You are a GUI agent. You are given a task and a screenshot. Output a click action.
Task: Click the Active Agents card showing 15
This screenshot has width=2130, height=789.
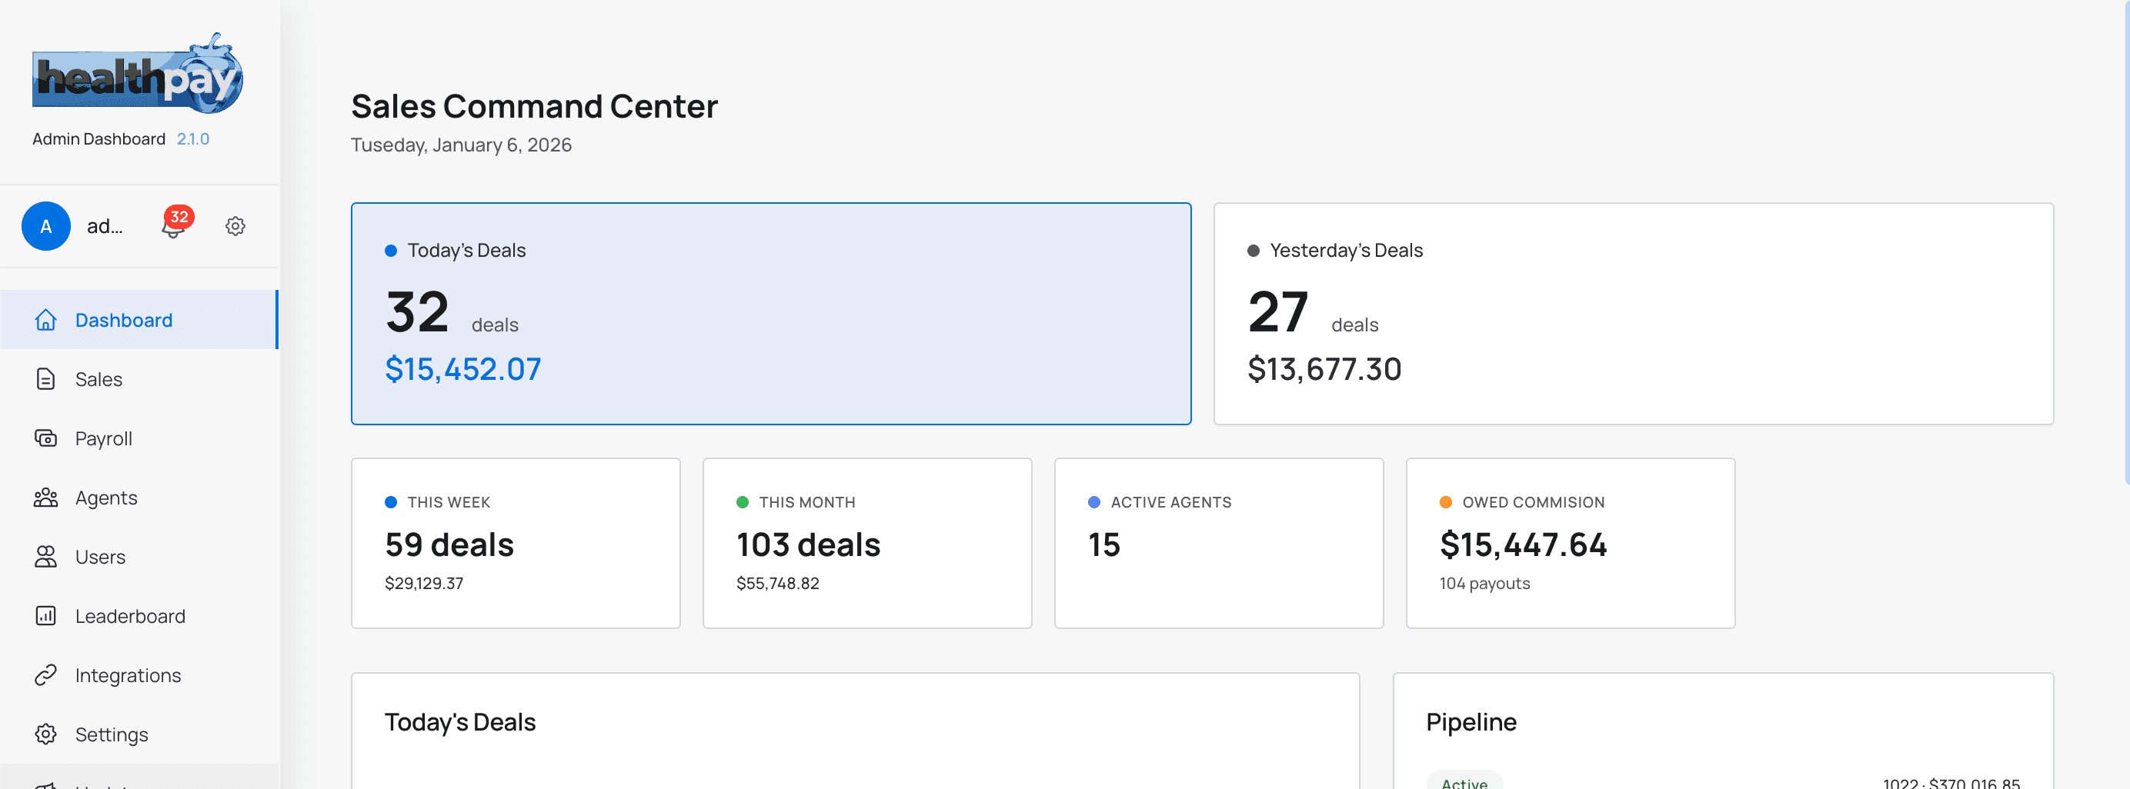(x=1218, y=544)
